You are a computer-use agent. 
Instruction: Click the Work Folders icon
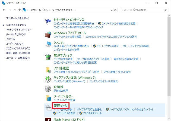tap(48, 98)
